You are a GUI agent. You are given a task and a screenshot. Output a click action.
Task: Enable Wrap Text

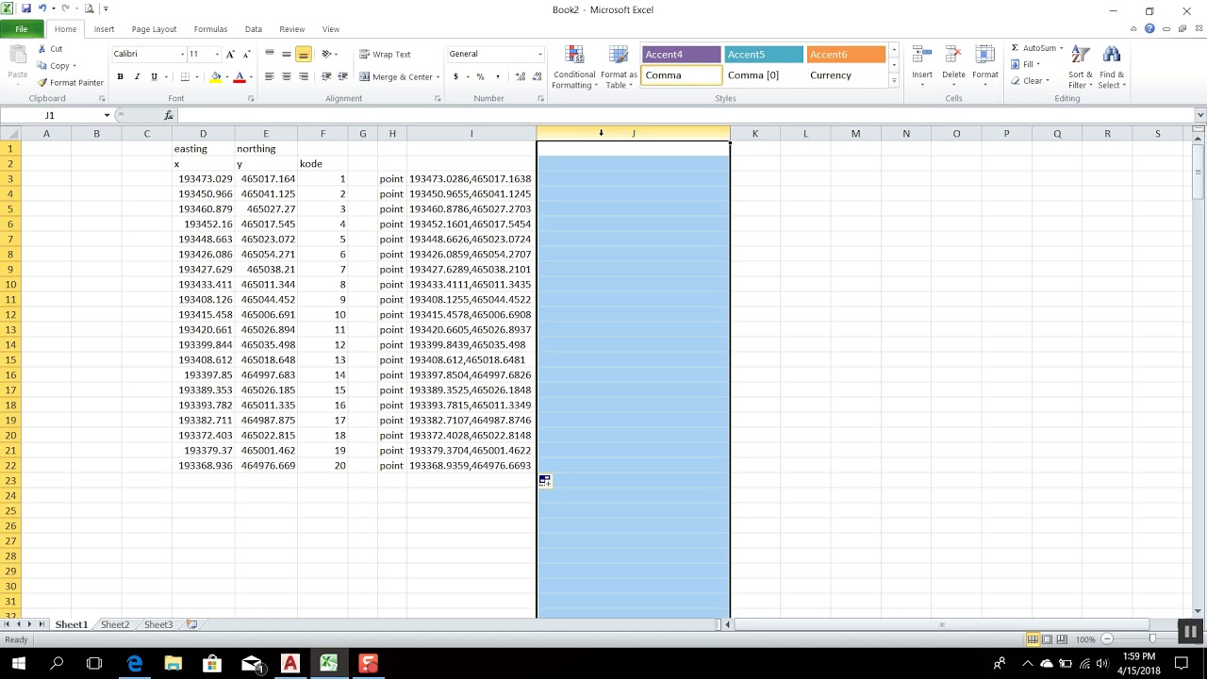[385, 54]
